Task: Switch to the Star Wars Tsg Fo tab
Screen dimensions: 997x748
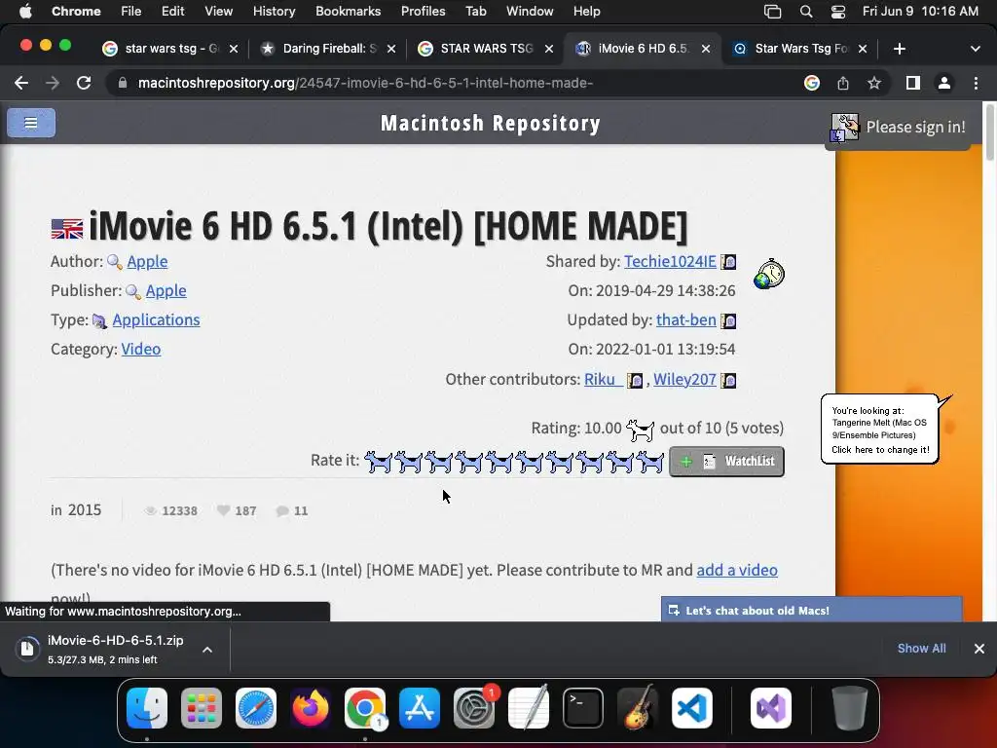Action: pyautogui.click(x=800, y=49)
